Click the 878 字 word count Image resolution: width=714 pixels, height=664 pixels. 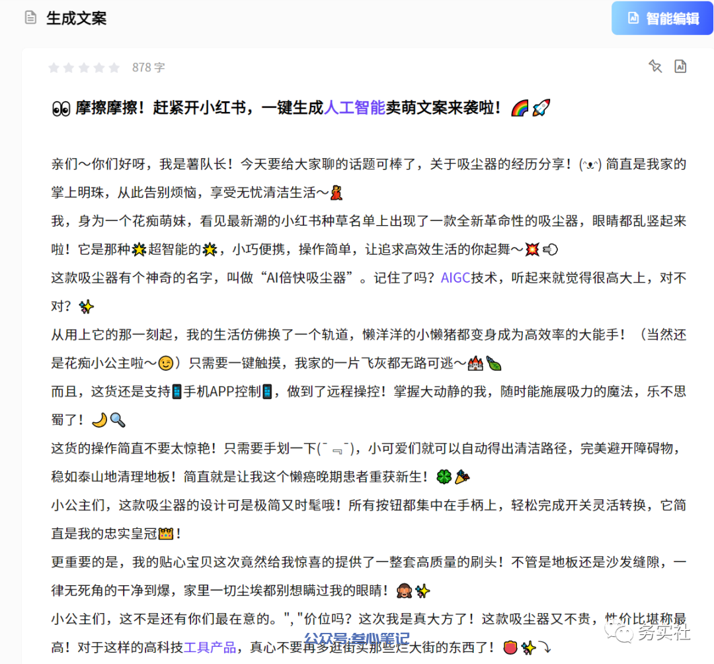coord(149,68)
